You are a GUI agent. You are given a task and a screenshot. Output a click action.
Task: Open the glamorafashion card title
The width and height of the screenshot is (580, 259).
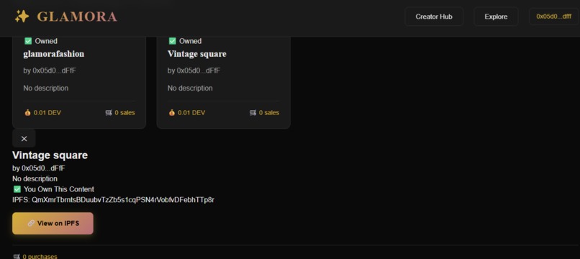tap(54, 54)
